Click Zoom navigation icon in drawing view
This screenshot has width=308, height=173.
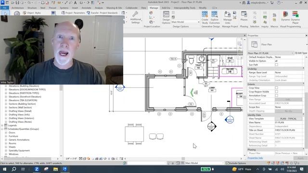[x=240, y=44]
